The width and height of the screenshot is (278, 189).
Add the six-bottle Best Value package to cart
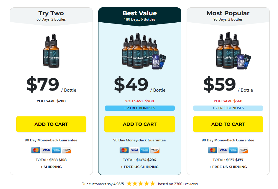(139, 124)
